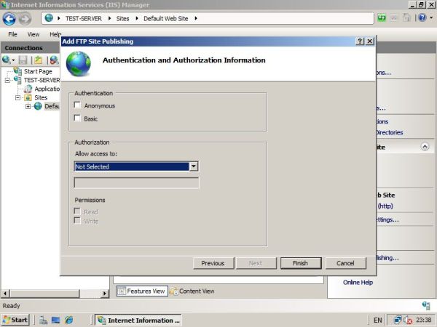Expand the Default Web Site tree node

pyautogui.click(x=28, y=106)
